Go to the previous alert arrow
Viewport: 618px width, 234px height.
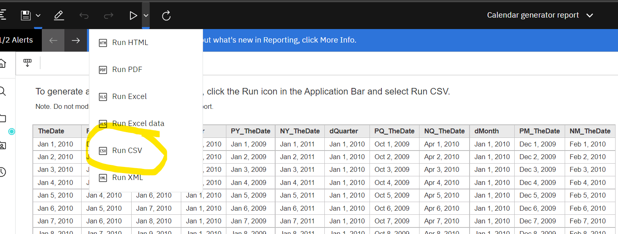tap(53, 40)
